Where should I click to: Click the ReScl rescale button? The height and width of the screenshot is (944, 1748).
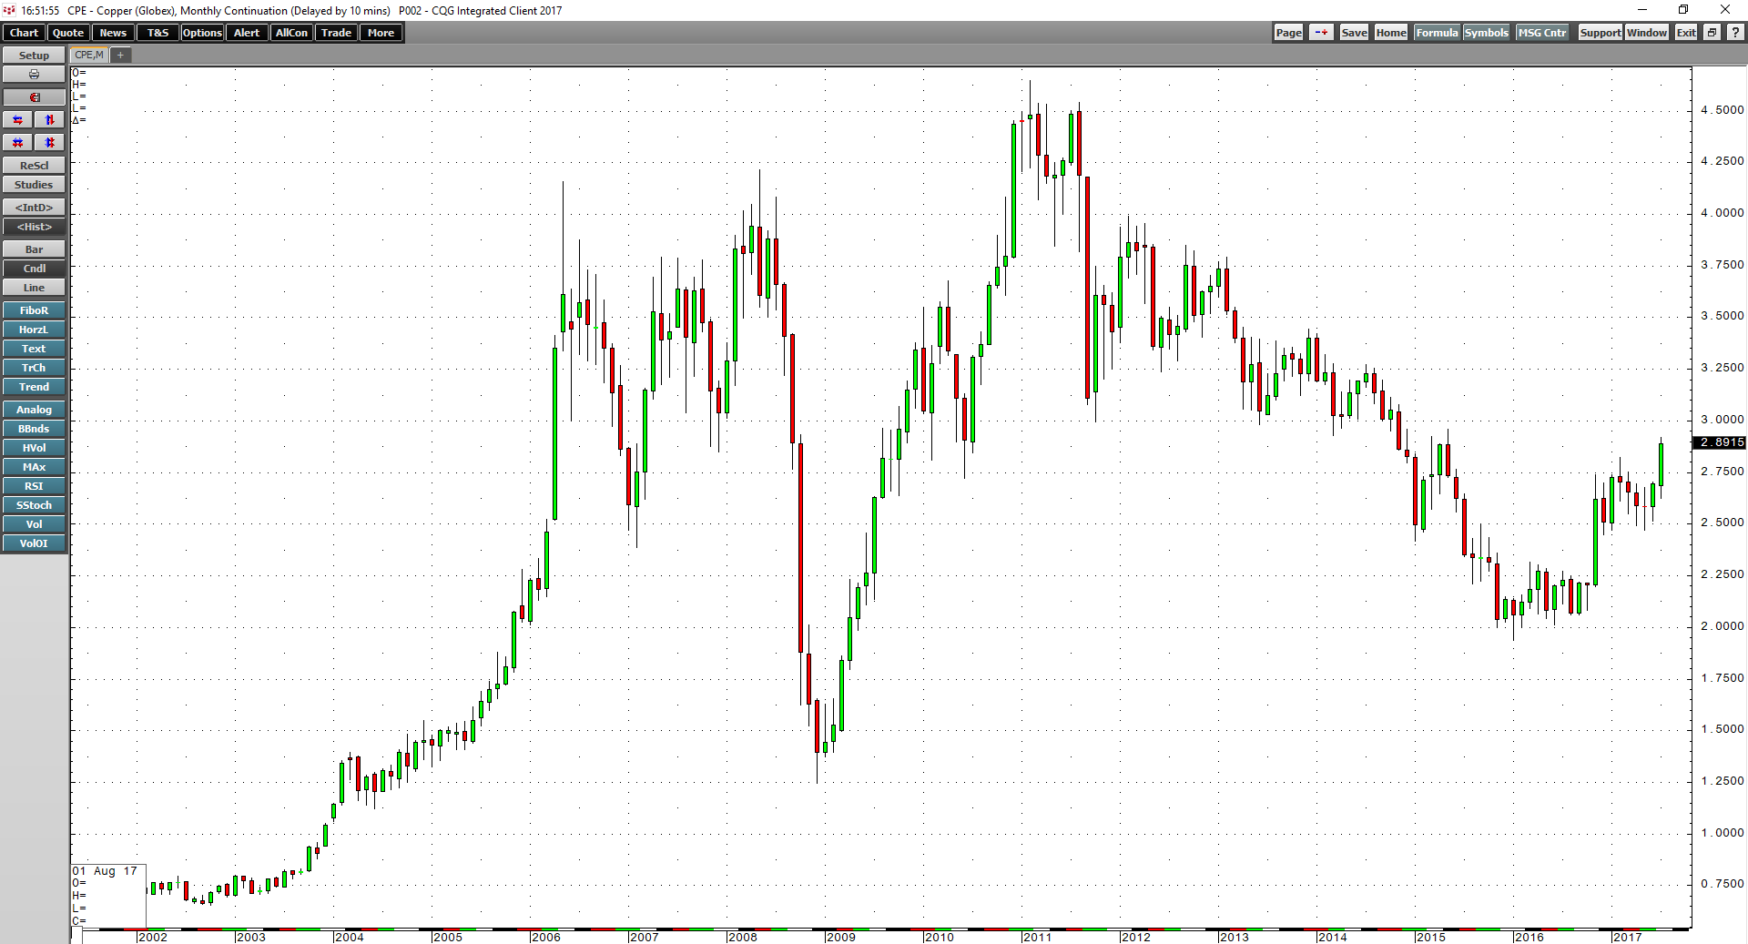[34, 165]
